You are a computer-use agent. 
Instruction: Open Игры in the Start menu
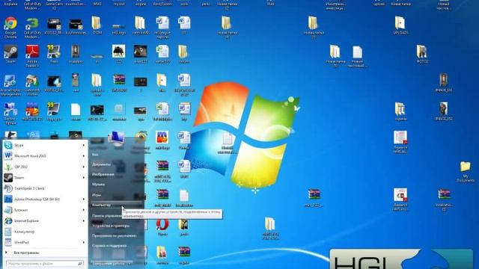click(x=97, y=195)
